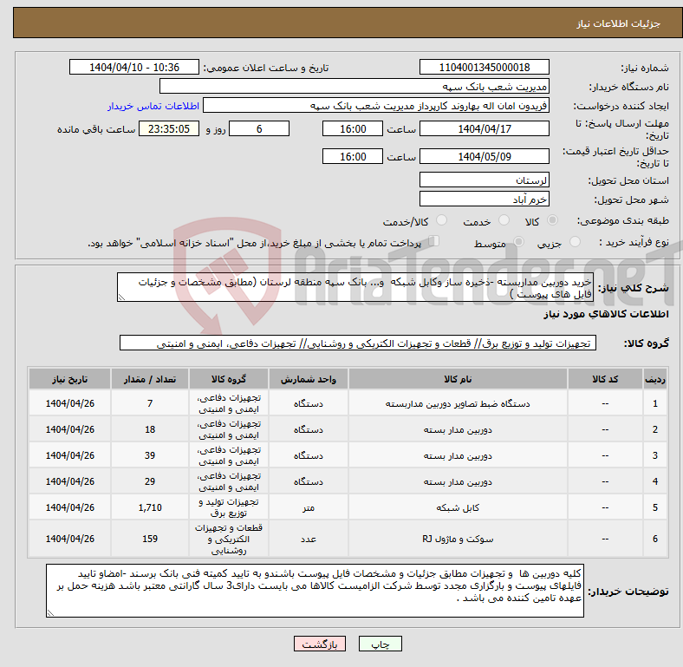Select the سوکت و ماژول RJ item

click(x=458, y=539)
